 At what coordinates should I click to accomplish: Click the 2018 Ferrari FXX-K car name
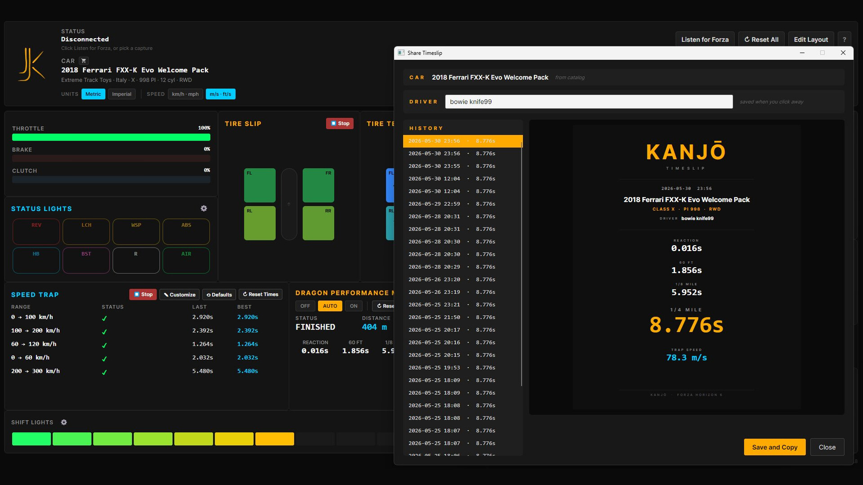pos(135,70)
